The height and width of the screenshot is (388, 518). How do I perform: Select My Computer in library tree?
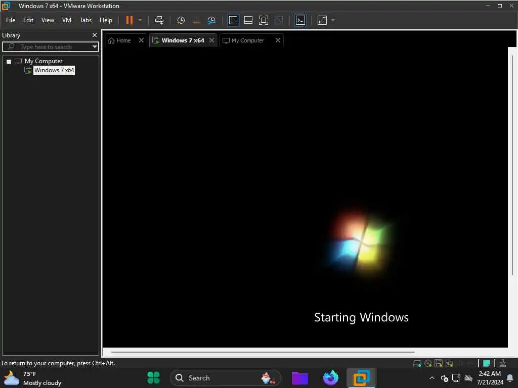point(44,61)
